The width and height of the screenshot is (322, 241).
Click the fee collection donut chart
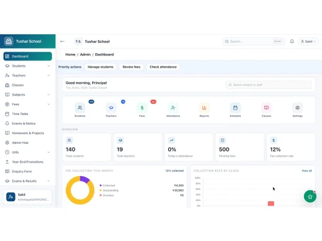[x=80, y=190]
